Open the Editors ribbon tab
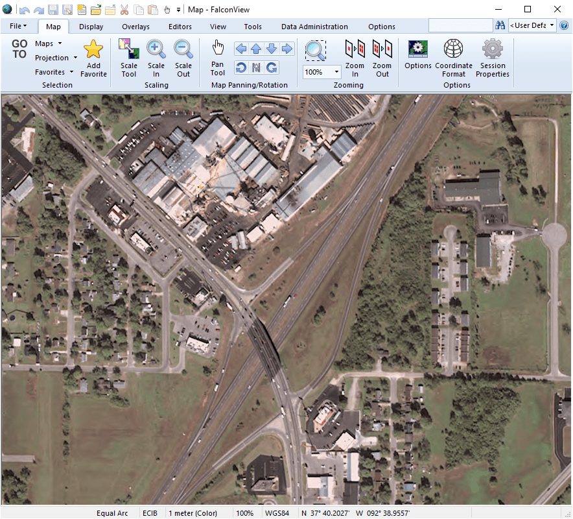 [180, 27]
